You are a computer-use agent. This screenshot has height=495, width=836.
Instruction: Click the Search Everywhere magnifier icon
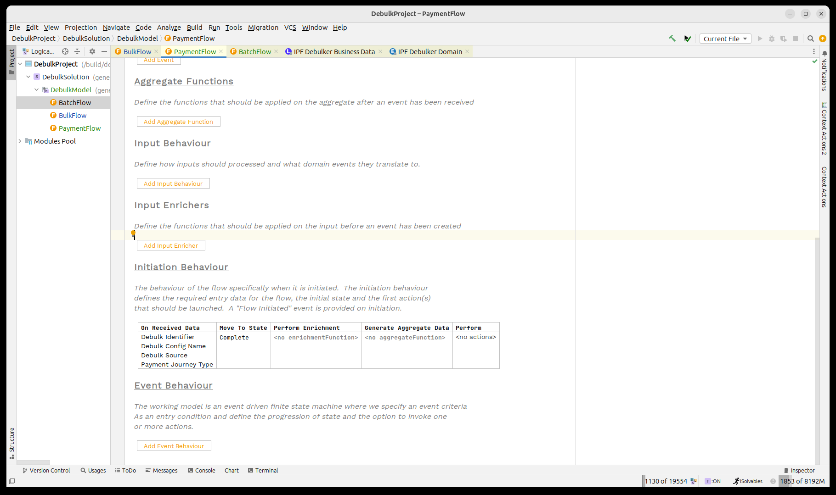click(x=811, y=39)
